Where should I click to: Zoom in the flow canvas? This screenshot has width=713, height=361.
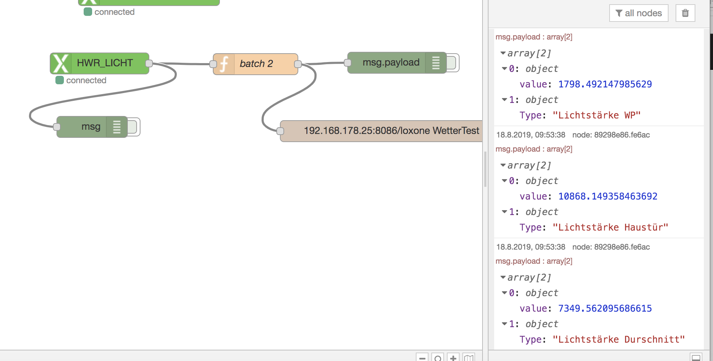[x=453, y=358]
